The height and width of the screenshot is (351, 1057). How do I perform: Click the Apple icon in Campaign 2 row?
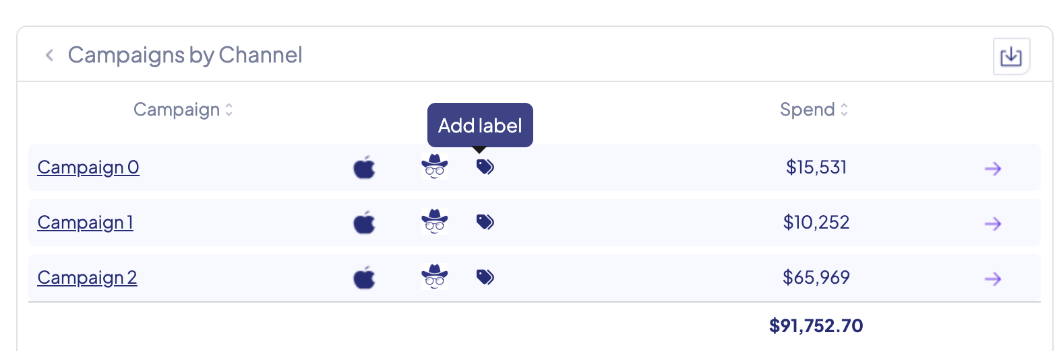tap(364, 278)
